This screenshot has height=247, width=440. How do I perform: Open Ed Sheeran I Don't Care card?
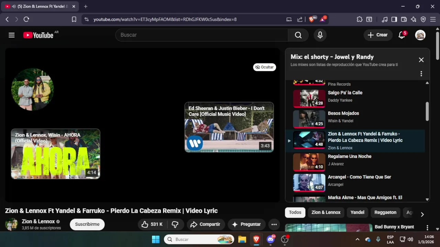click(229, 127)
